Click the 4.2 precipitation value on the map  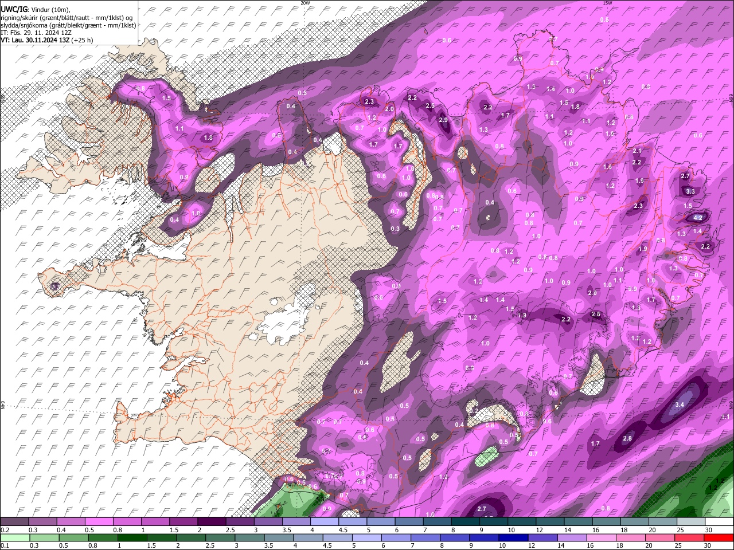[698, 218]
